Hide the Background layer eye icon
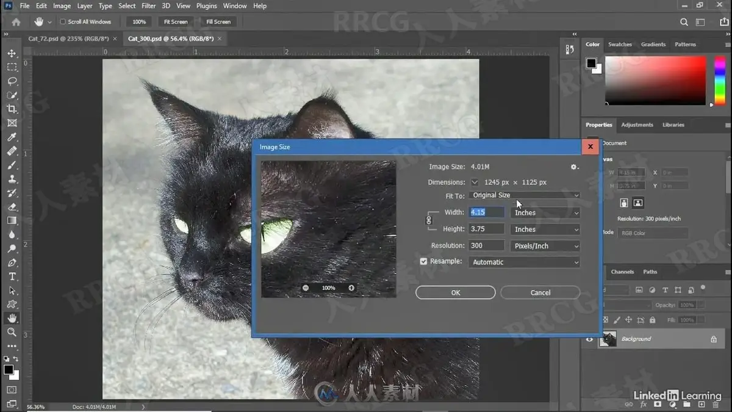The height and width of the screenshot is (412, 732). tap(589, 339)
